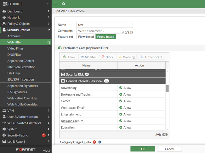Disable the FortiGuard Category Based Filter toggle
The height and width of the screenshot is (153, 205).
pos(60,48)
